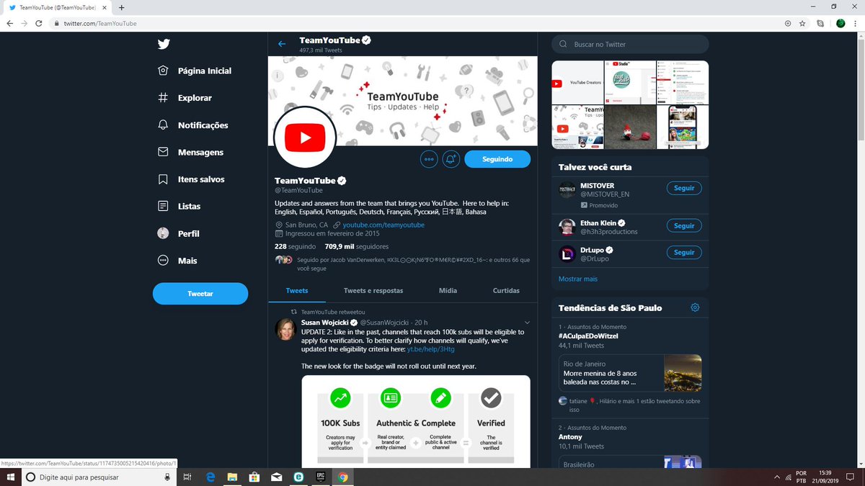
Task: Open Página Inicial home page
Action: (195, 71)
